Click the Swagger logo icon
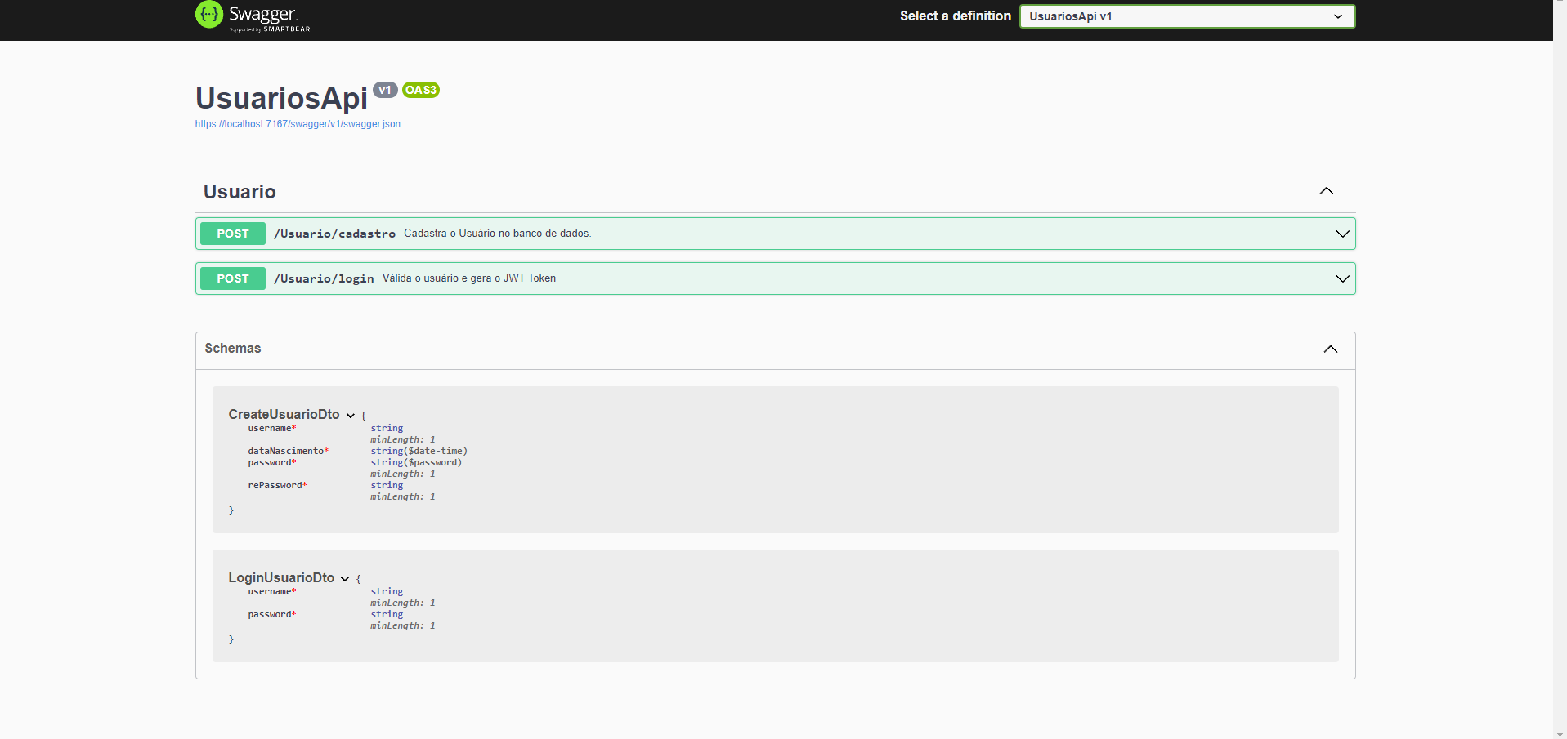This screenshot has height=739, width=1567. pyautogui.click(x=209, y=15)
